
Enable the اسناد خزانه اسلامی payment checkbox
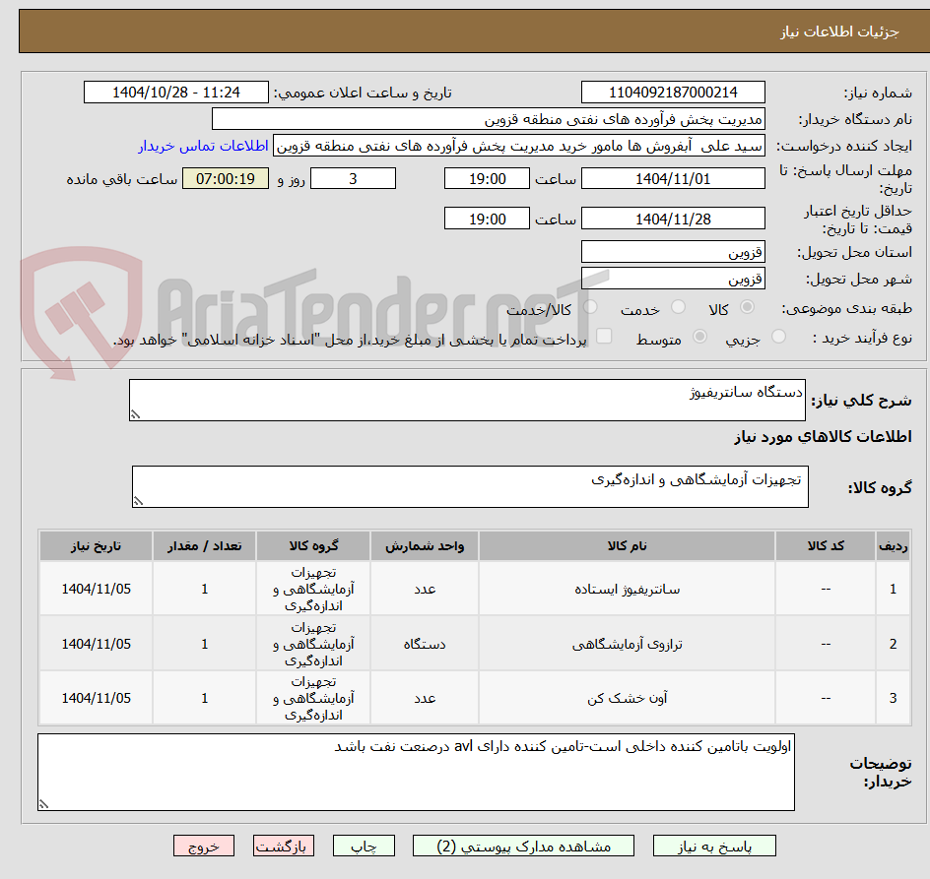point(604,335)
